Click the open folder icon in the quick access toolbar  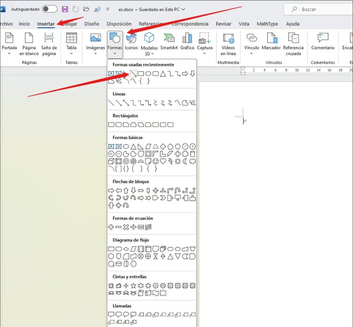[x=86, y=9]
